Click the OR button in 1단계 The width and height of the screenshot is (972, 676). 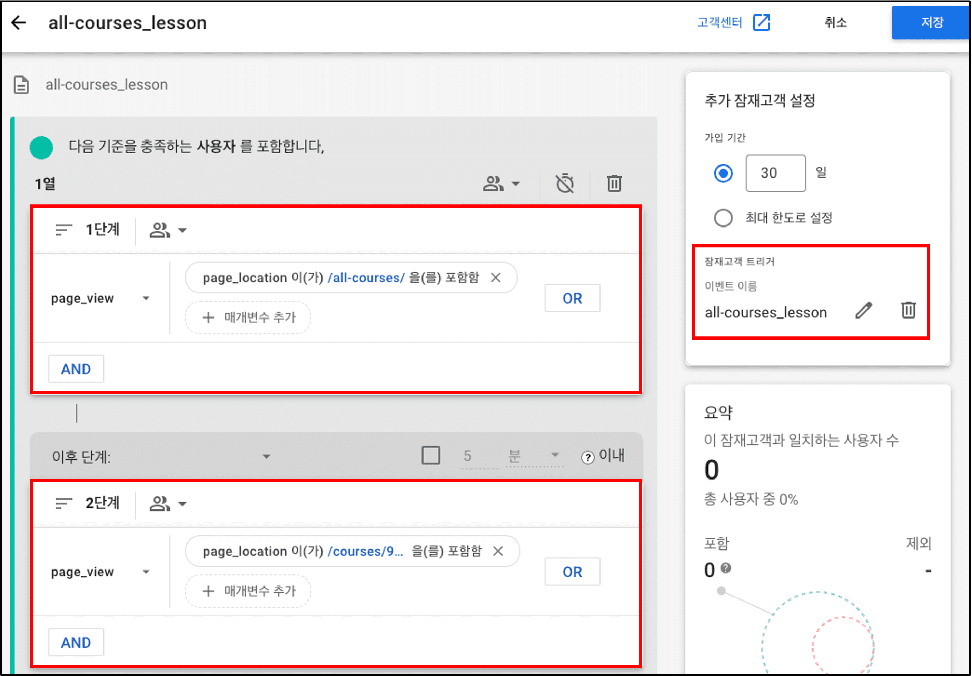(x=572, y=298)
